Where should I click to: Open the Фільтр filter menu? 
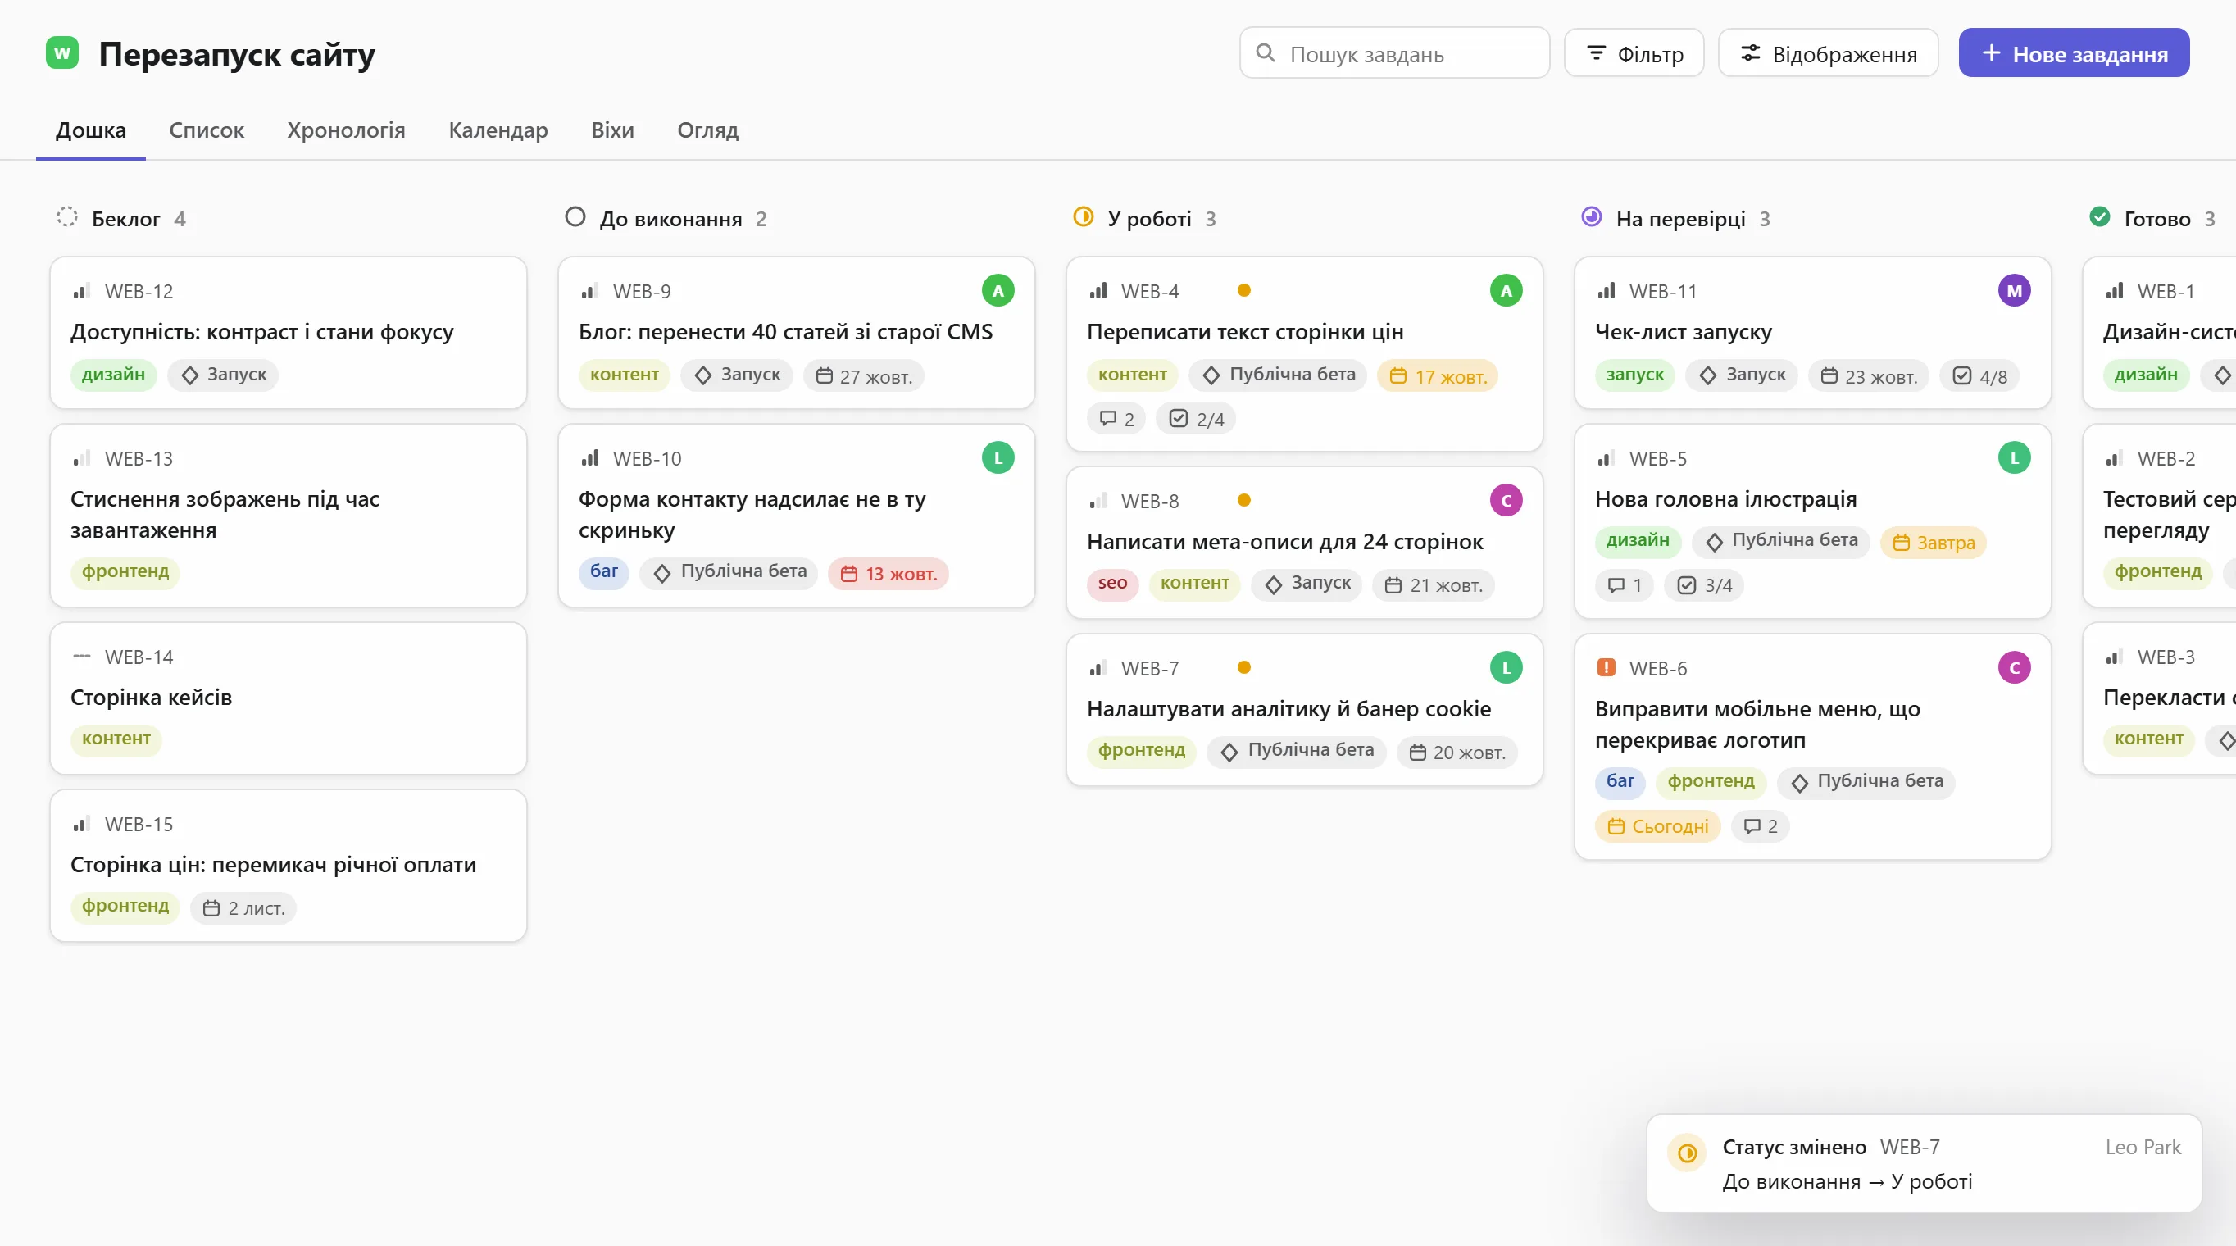tap(1634, 53)
